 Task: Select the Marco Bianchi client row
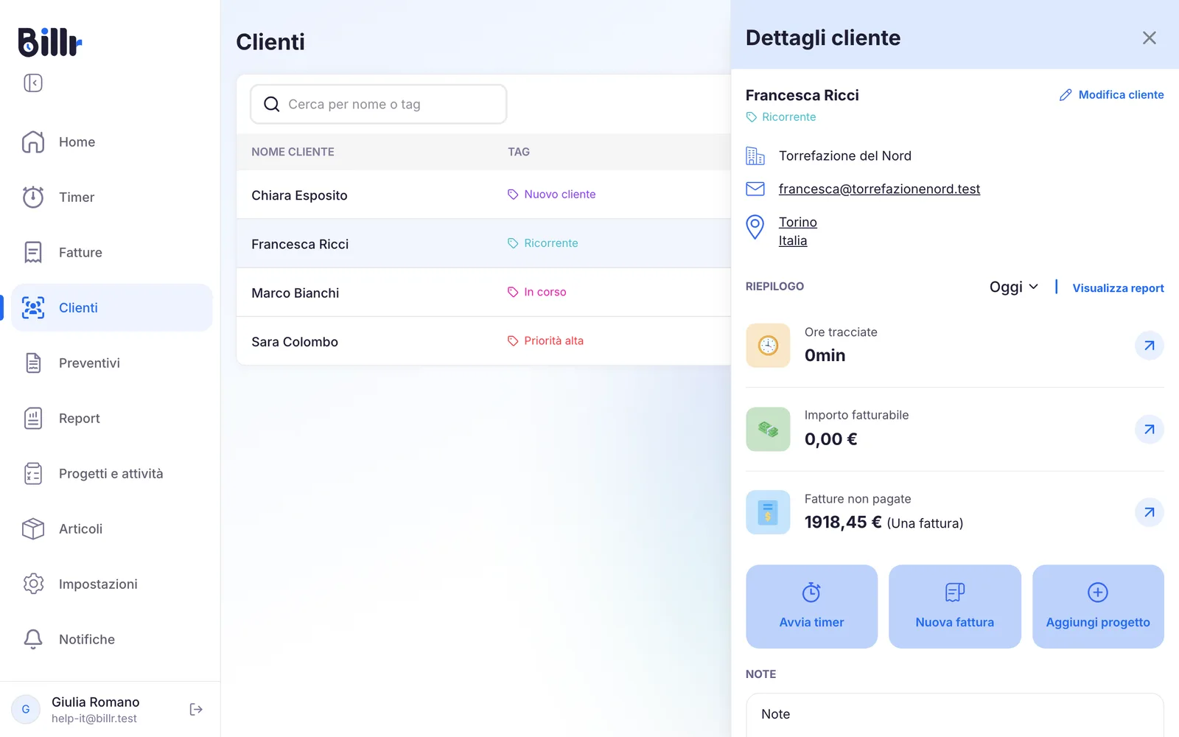(483, 293)
